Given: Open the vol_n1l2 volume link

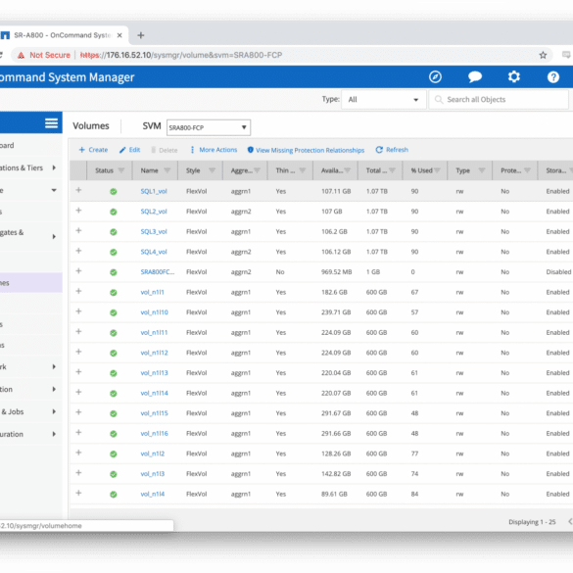Looking at the screenshot, I should [153, 454].
